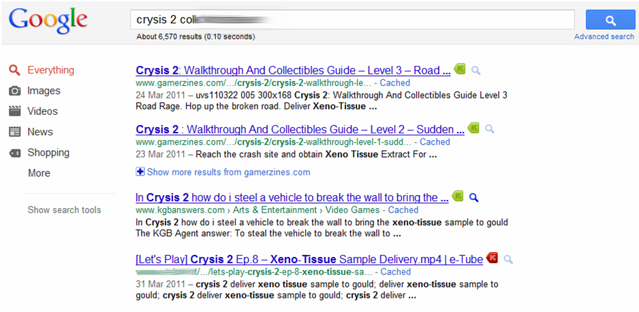Click the '24 Mar 2011' snippet date

coord(161,96)
